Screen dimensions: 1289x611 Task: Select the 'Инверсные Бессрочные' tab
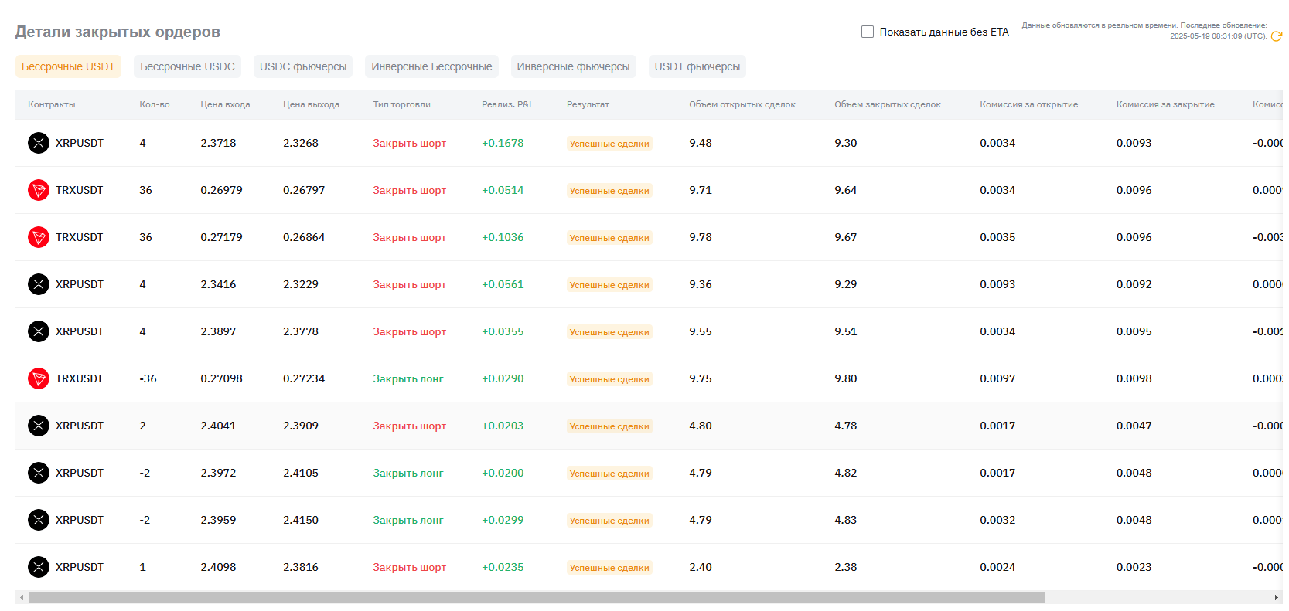[x=431, y=66]
